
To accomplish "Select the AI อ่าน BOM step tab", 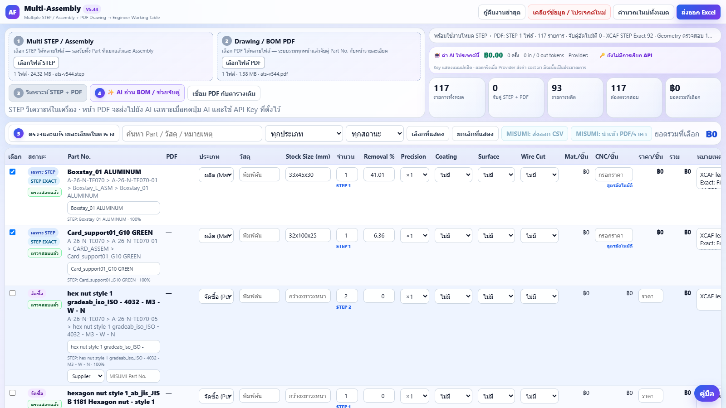I will pyautogui.click(x=137, y=92).
